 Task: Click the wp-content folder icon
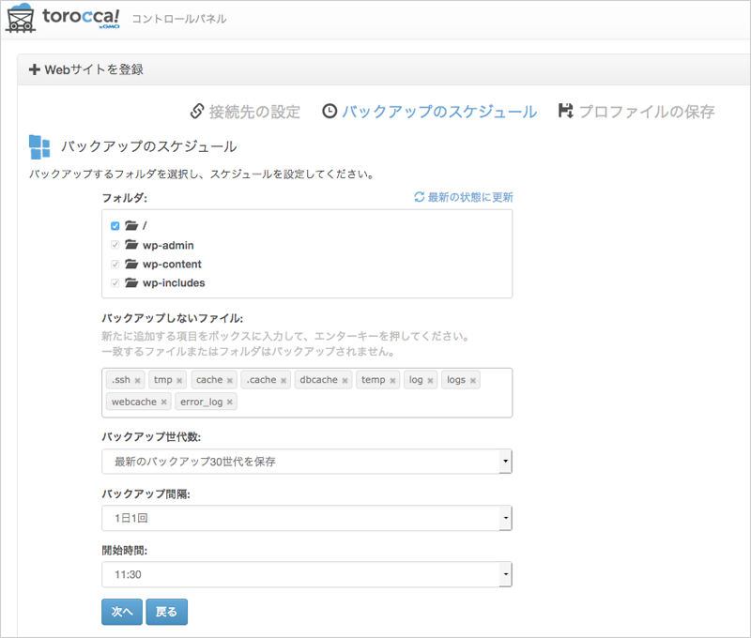tap(131, 264)
